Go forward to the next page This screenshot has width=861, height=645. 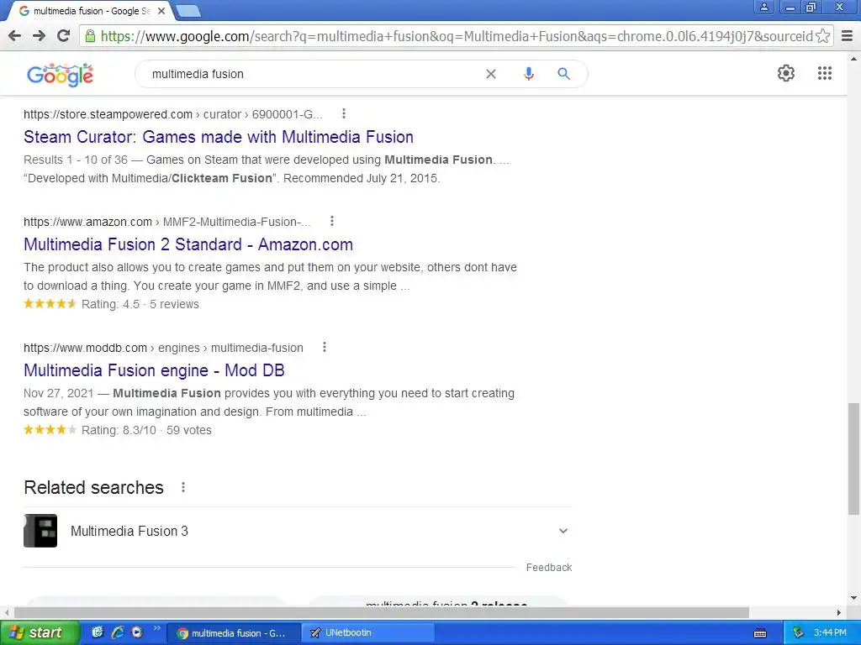point(39,36)
